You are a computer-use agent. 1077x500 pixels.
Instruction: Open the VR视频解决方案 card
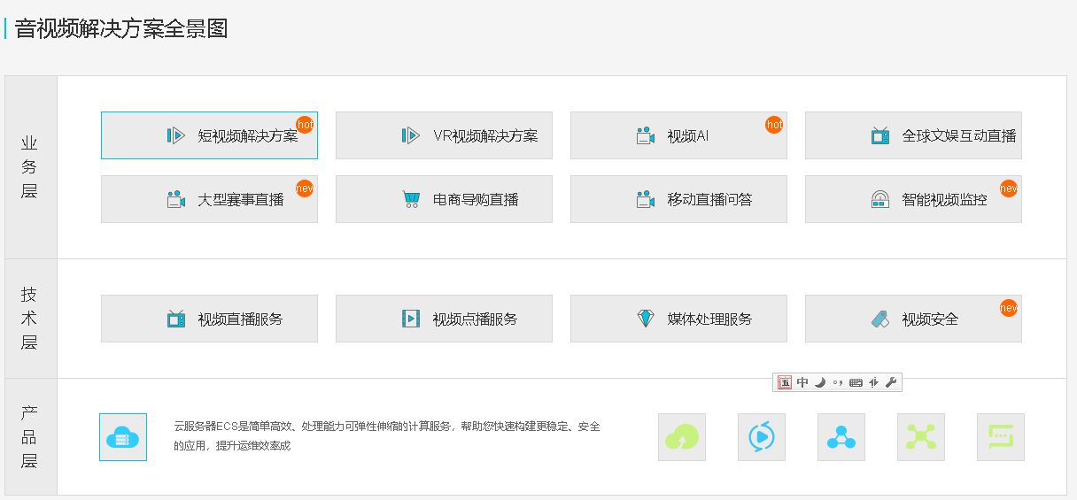[444, 135]
